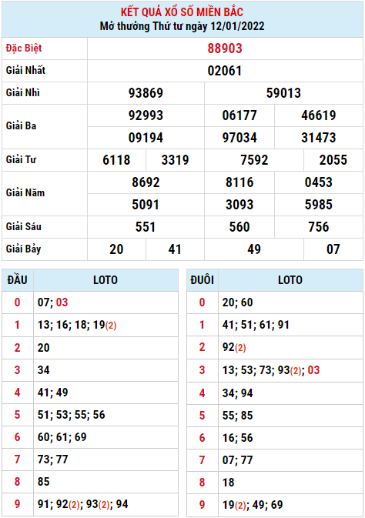Click fourth prize number 2055
365x518 pixels.
point(333,160)
